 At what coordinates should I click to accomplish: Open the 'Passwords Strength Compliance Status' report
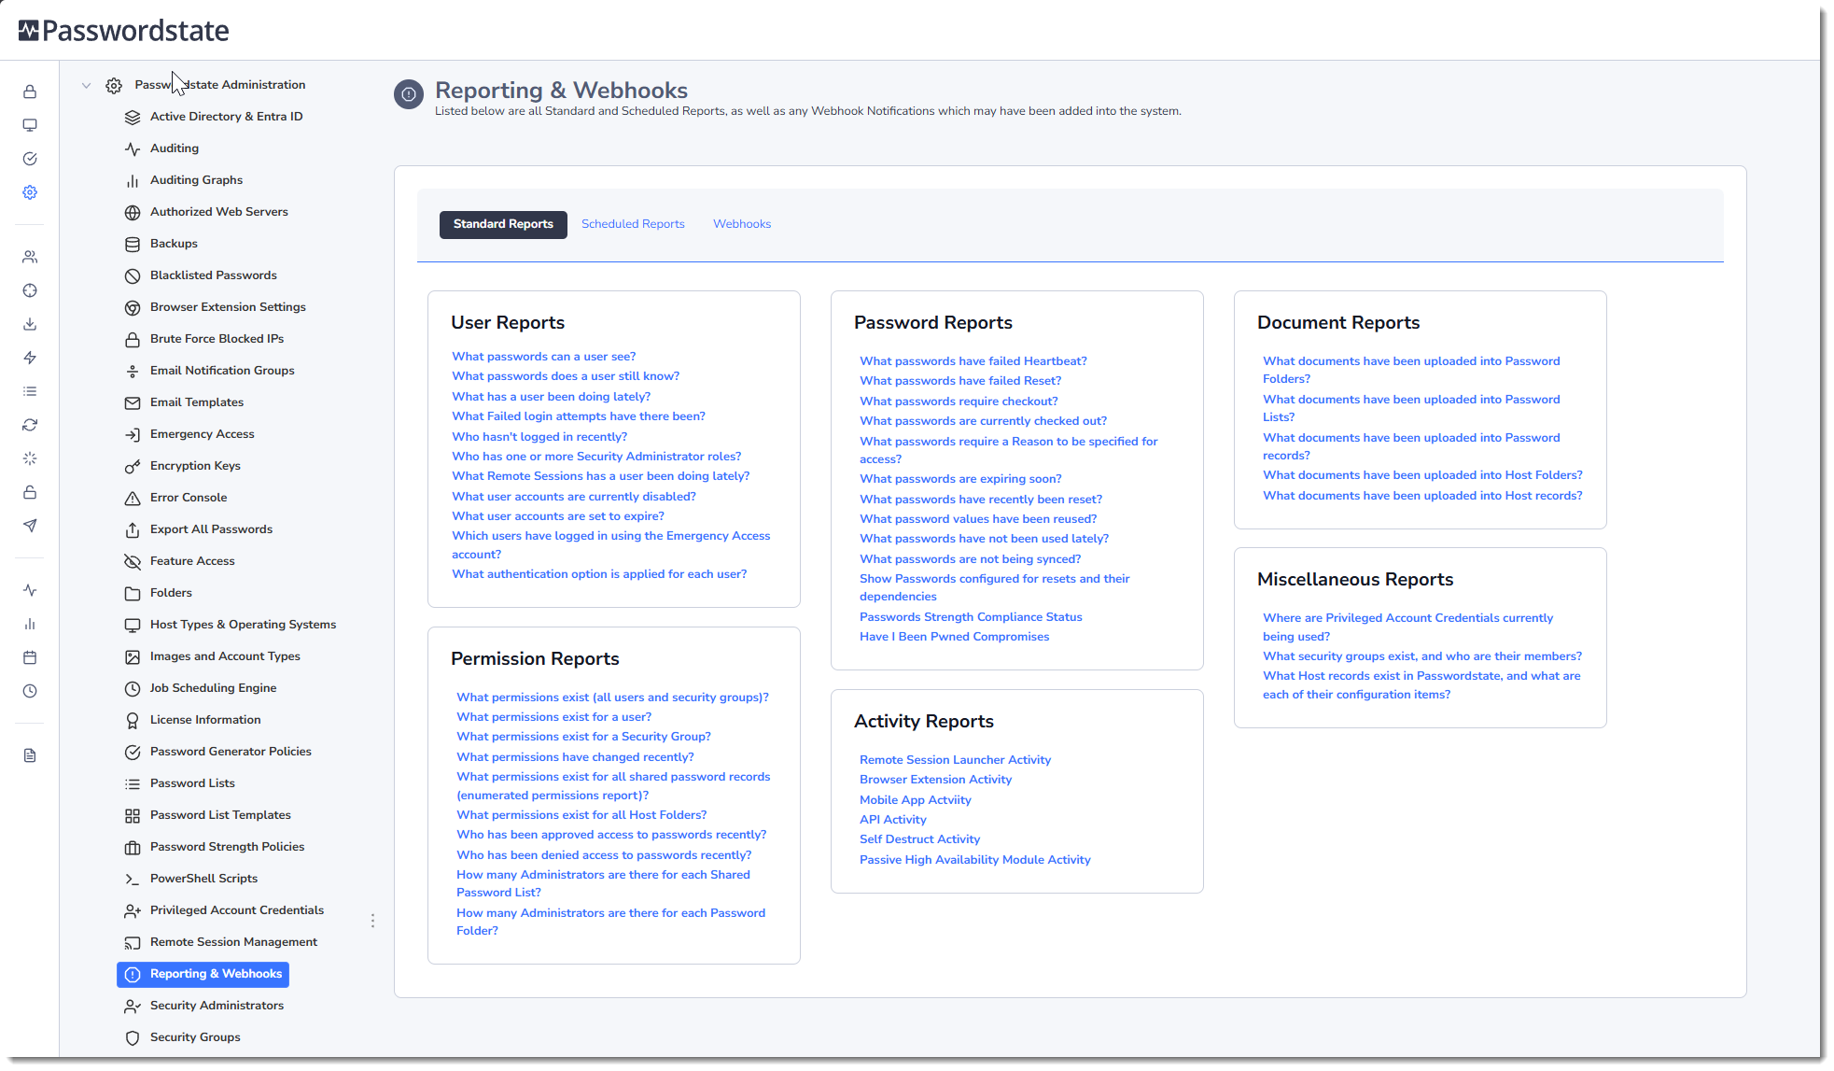pyautogui.click(x=971, y=617)
